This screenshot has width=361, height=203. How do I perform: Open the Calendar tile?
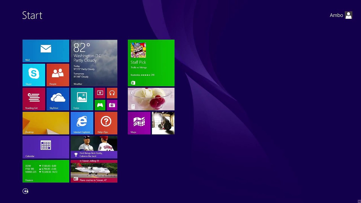coord(46,147)
